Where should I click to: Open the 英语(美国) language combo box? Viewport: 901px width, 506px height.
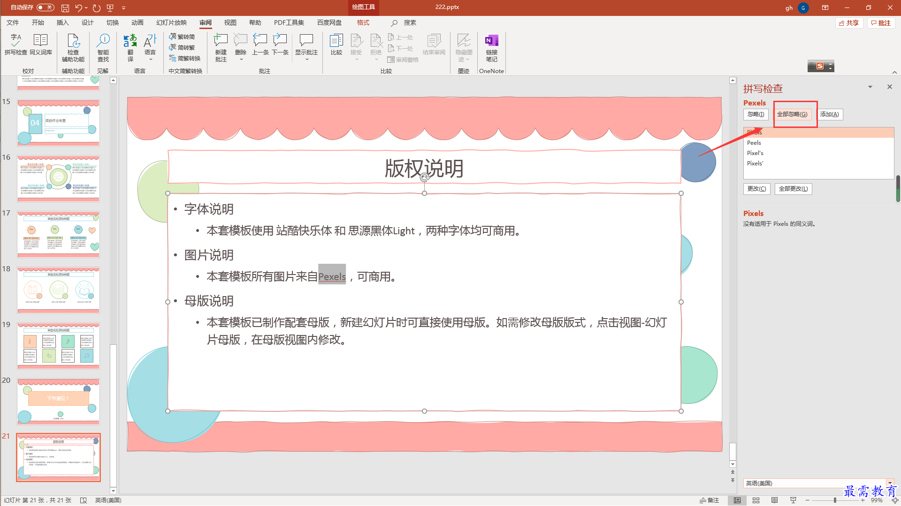click(x=818, y=483)
